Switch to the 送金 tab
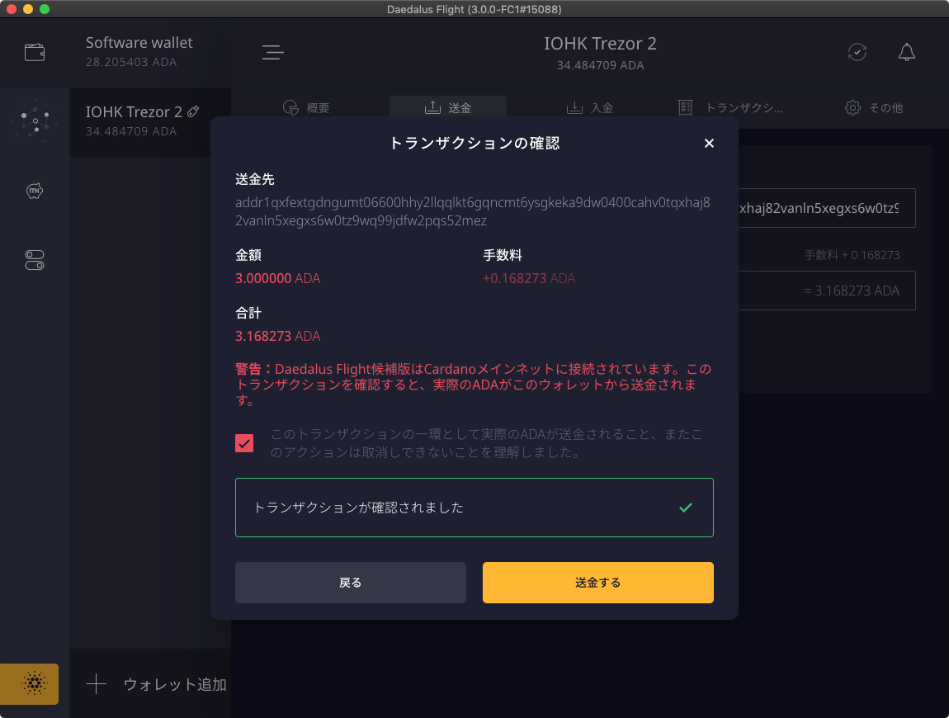The width and height of the screenshot is (949, 718). (x=448, y=108)
